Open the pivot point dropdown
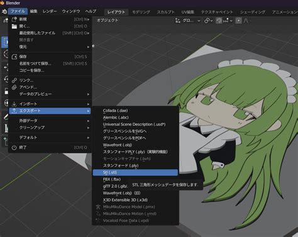Viewport: 298px width, 237px height. (x=209, y=21)
